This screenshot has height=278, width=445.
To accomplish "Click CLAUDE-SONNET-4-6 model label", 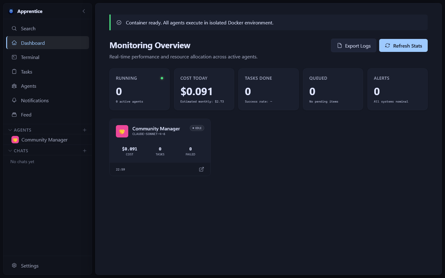I will pyautogui.click(x=149, y=134).
